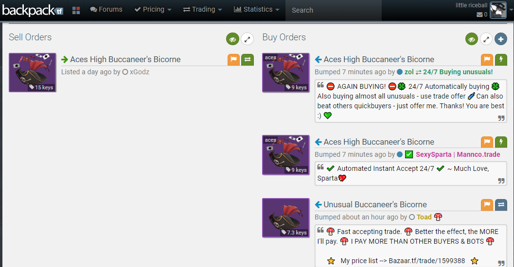Go to the Forums page
This screenshot has height=267, width=514.
point(106,10)
